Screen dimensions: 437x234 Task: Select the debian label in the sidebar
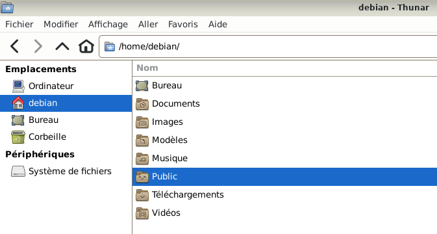pyautogui.click(x=43, y=103)
